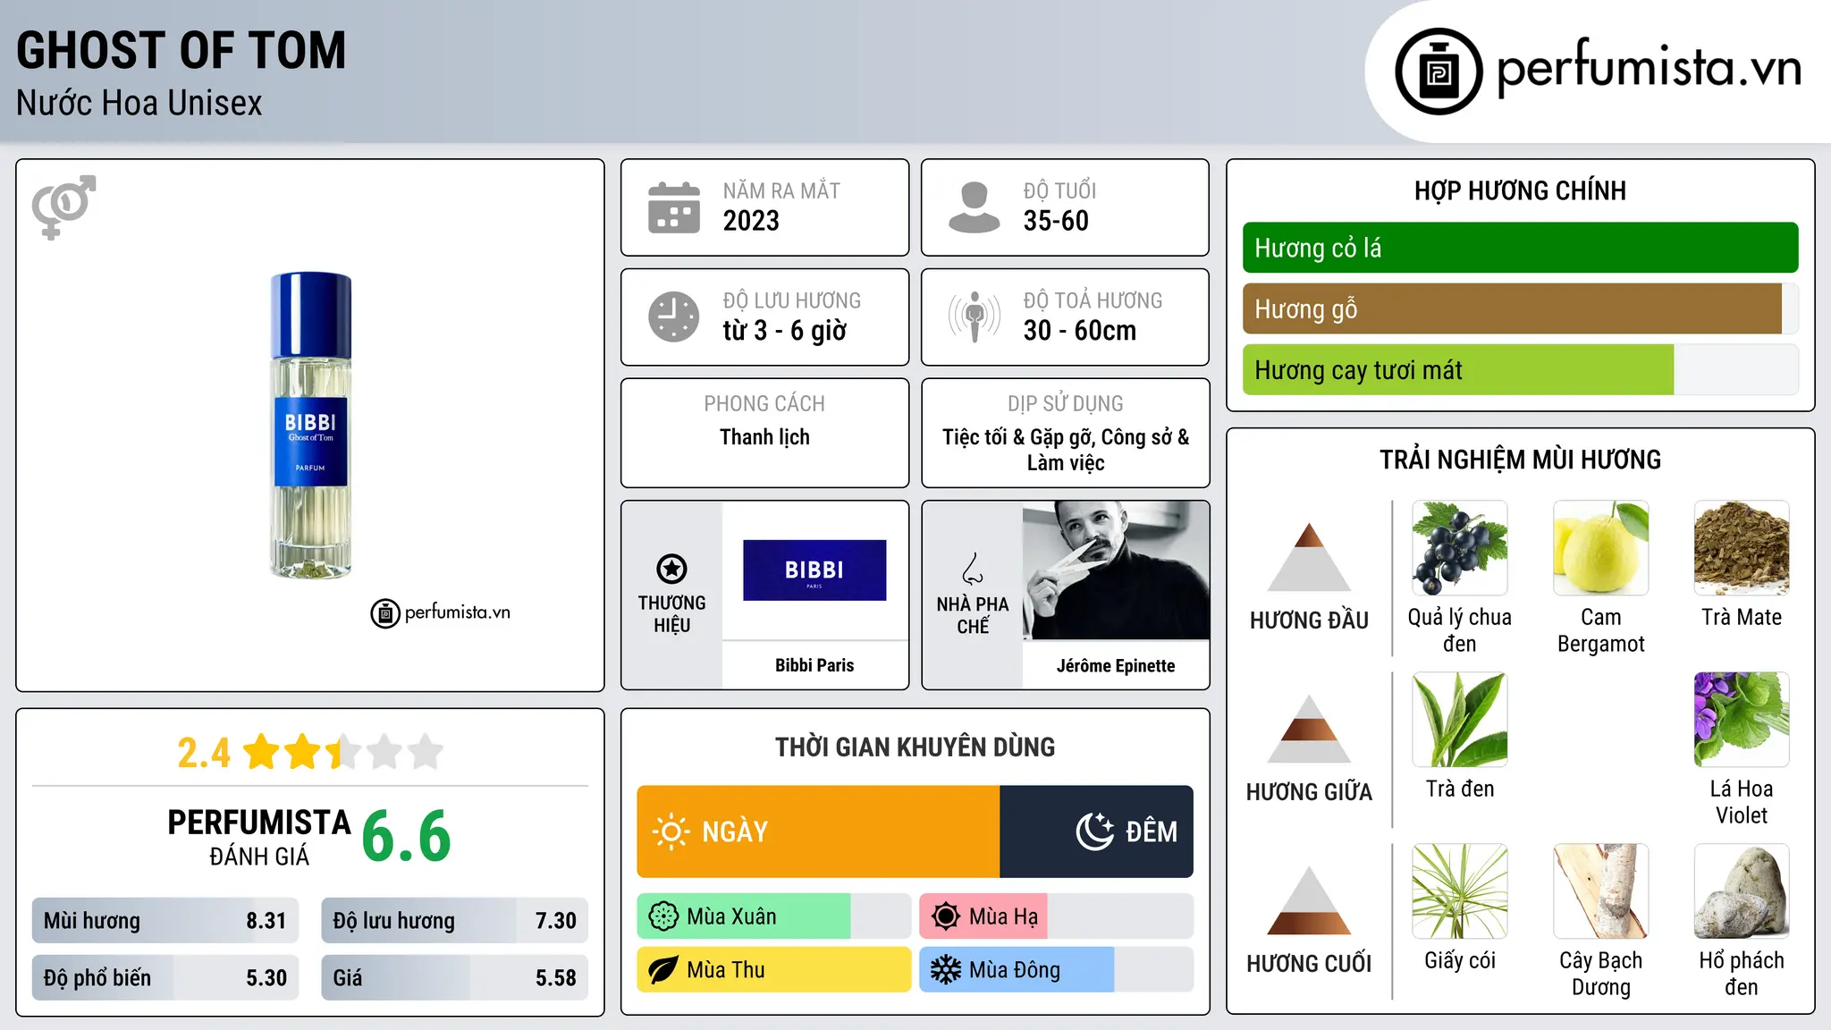
Task: Click the Bibbi Ghost of Tom bottle image
Action: point(310,426)
